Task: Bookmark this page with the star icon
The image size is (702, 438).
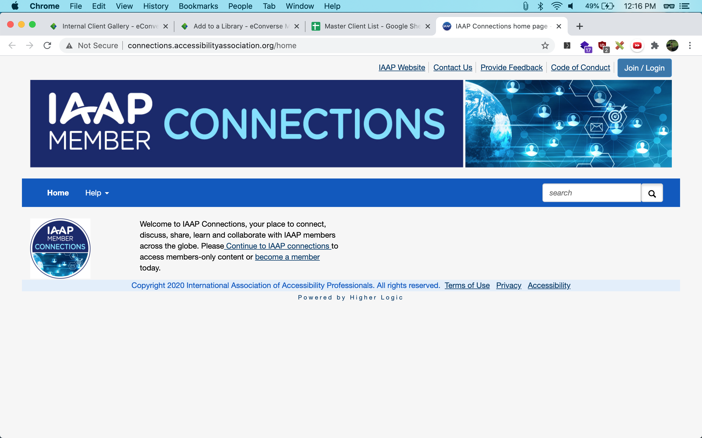Action: [545, 45]
